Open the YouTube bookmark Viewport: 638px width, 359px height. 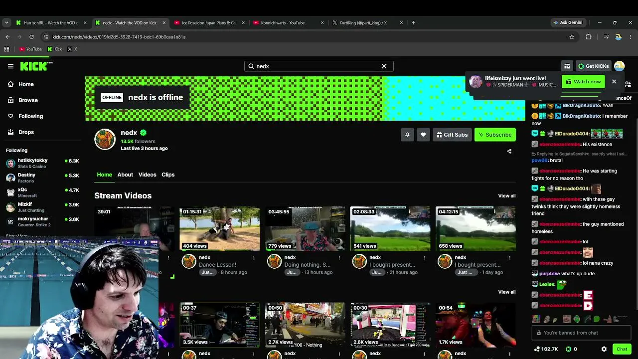(30, 49)
